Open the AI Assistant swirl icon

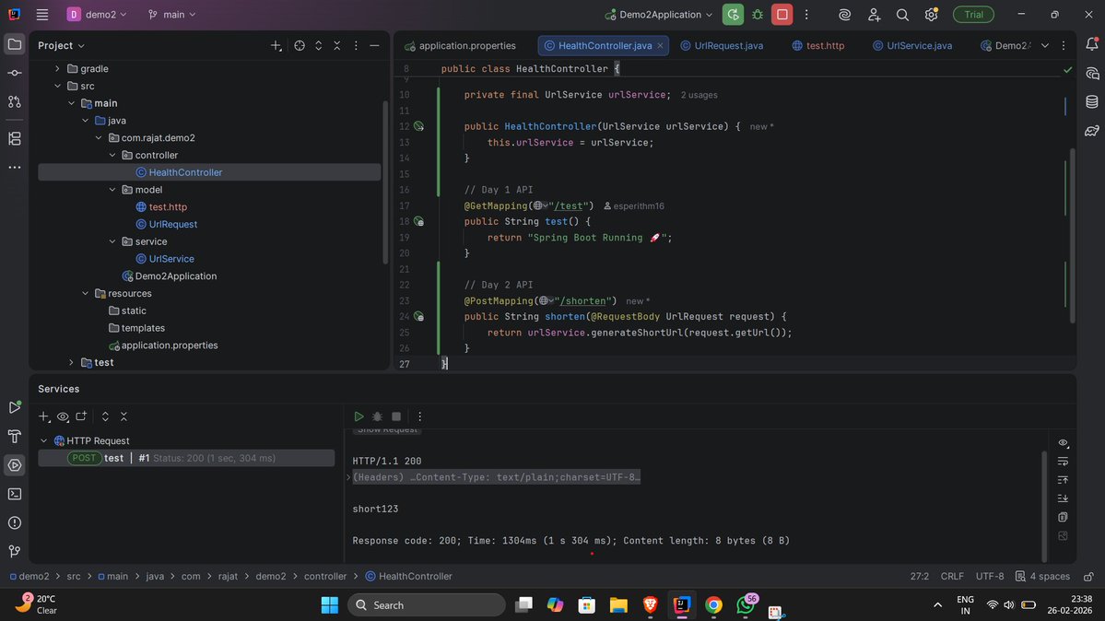[844, 14]
